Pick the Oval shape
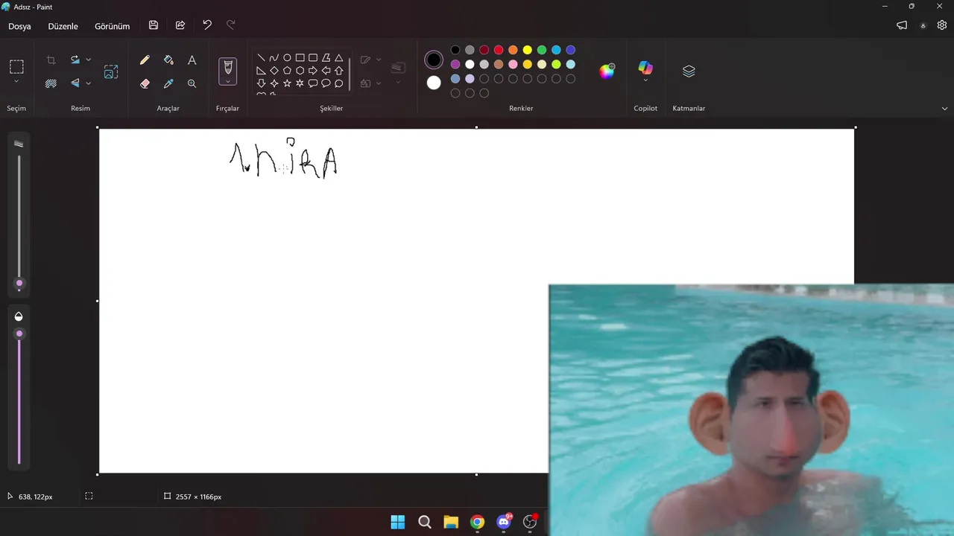954x536 pixels. tap(287, 57)
